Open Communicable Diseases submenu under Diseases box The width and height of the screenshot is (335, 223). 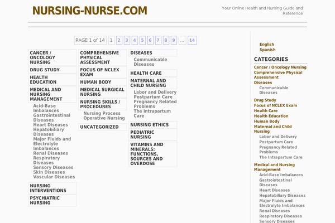(x=150, y=62)
